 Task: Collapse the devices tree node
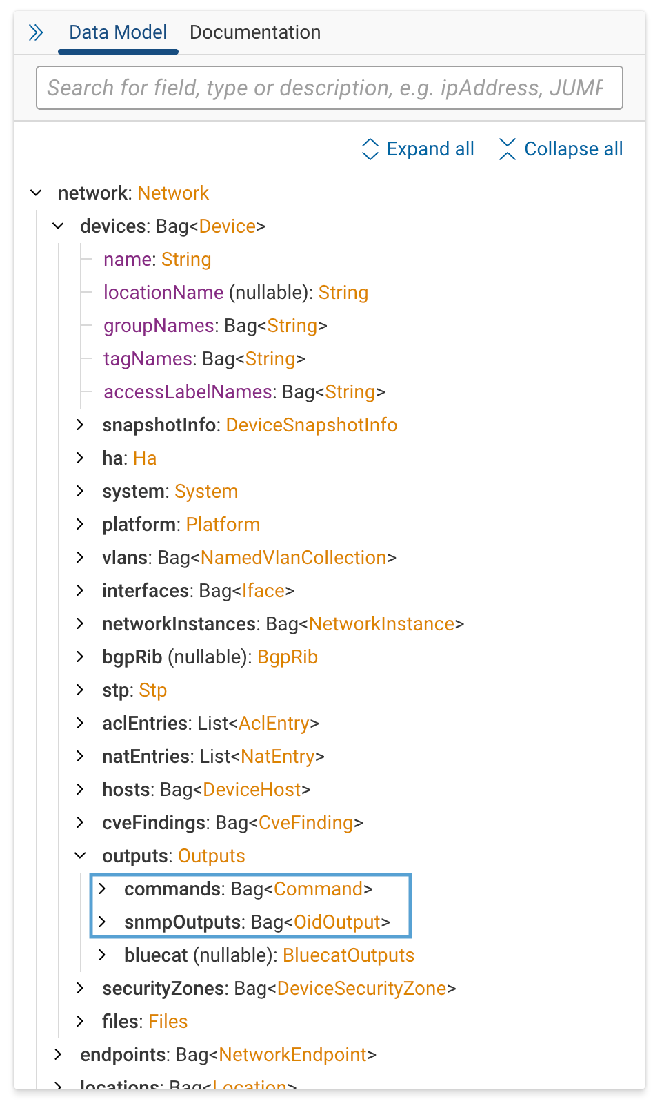point(58,226)
